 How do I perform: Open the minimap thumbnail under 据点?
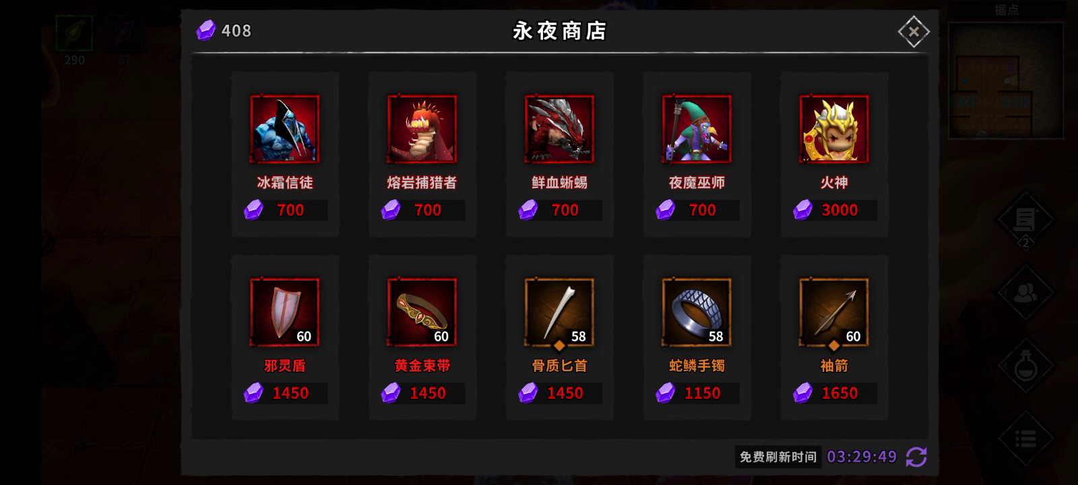1007,81
